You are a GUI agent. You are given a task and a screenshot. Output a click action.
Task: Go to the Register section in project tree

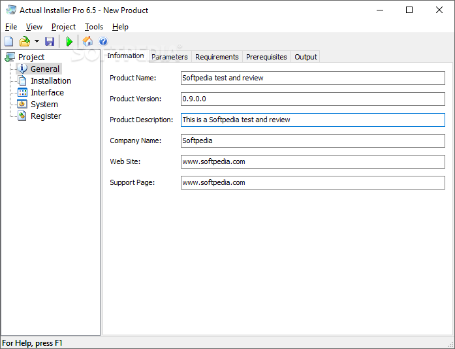[x=46, y=116]
